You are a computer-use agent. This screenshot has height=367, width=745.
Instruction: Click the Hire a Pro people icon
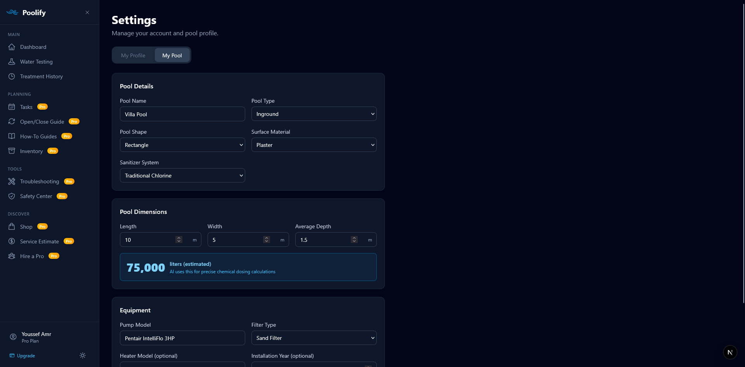coord(12,256)
